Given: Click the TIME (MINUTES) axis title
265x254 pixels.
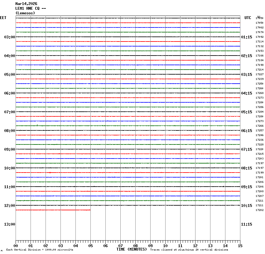Looking at the screenshot, I should tap(132, 249).
